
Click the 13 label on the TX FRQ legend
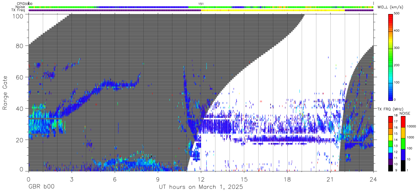[x=396, y=146]
